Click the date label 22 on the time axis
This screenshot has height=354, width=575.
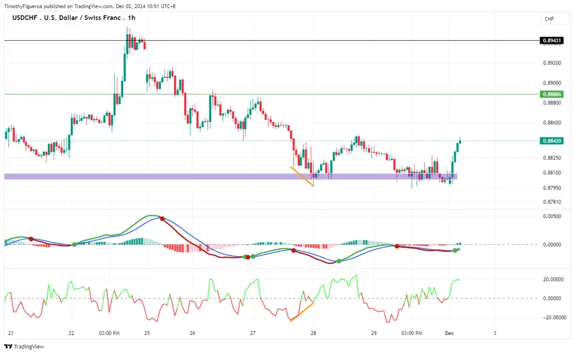[x=71, y=333]
